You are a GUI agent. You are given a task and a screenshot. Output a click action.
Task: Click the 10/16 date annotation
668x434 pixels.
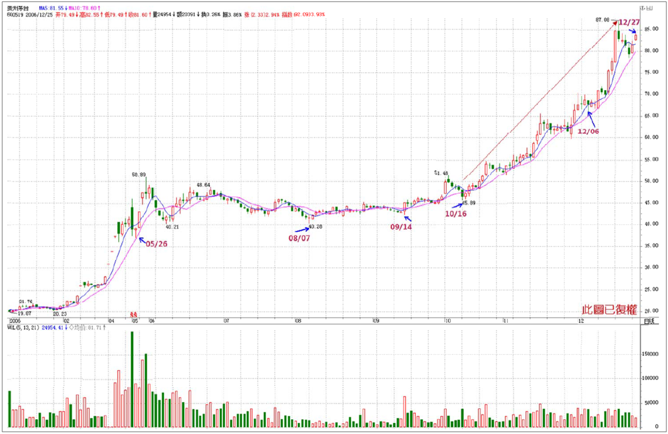point(456,213)
